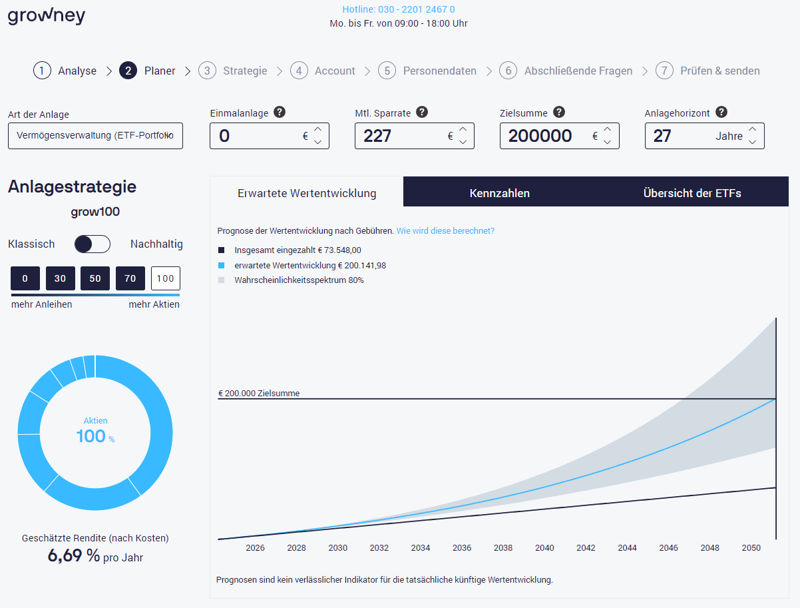The height and width of the screenshot is (608, 800).
Task: Open help icon next to Einmalanlage
Action: [280, 113]
